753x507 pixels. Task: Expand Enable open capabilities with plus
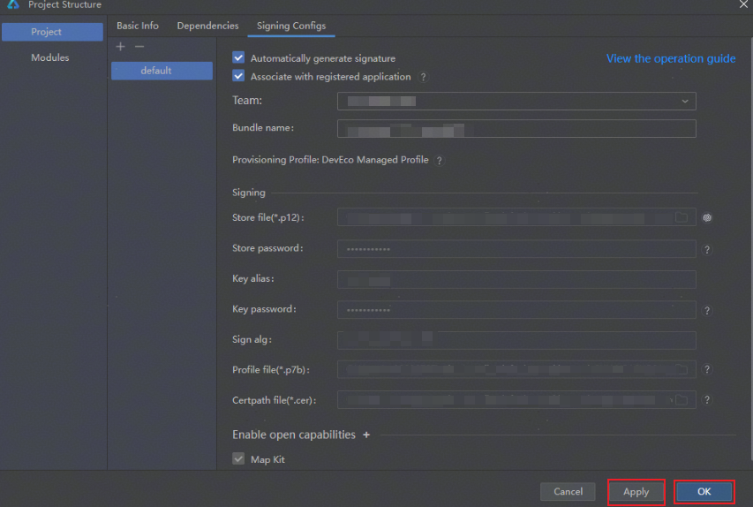(x=366, y=435)
